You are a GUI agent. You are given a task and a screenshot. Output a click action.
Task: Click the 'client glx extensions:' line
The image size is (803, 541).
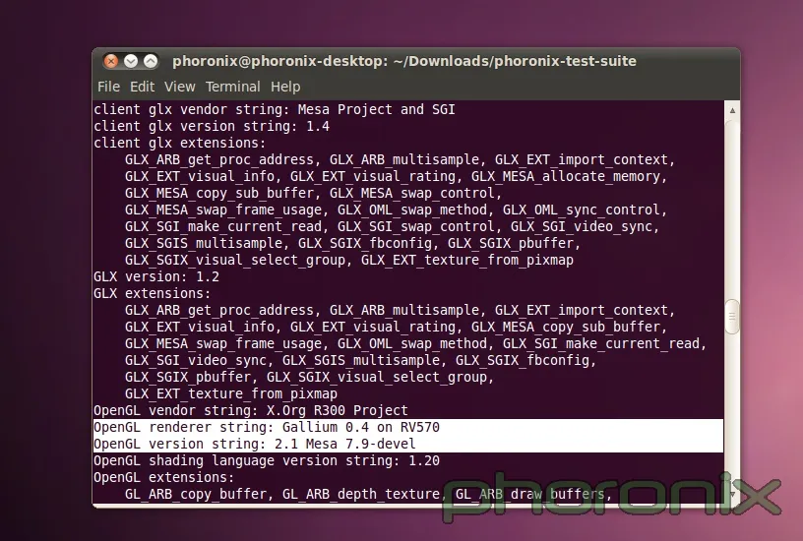(180, 143)
